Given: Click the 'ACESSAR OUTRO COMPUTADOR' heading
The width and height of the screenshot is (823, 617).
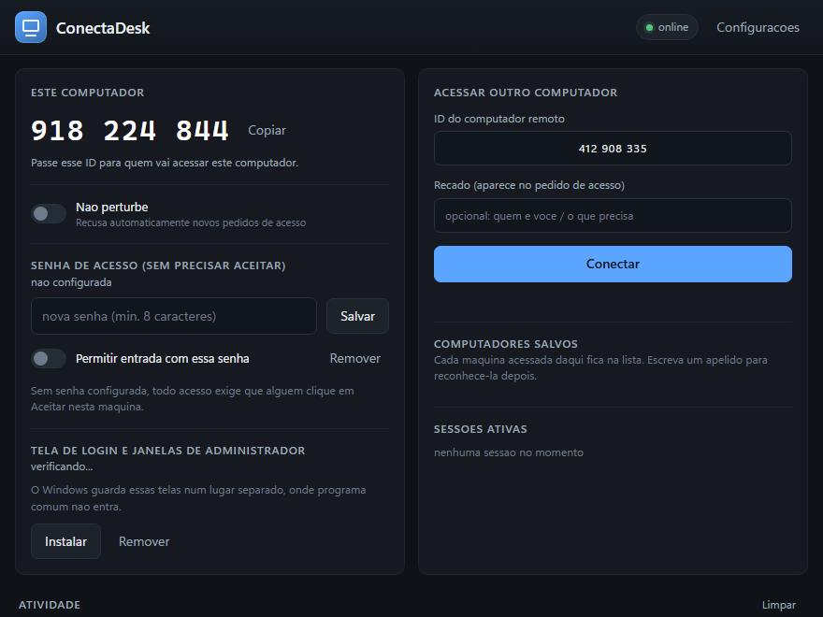Looking at the screenshot, I should [x=526, y=93].
